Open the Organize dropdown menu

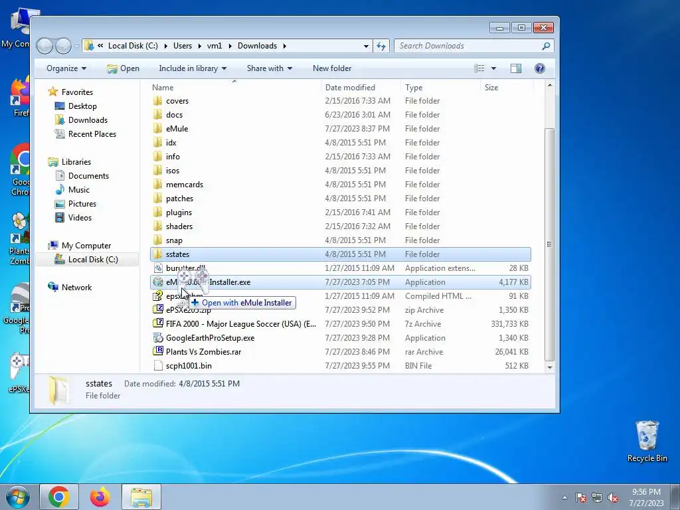coord(66,68)
